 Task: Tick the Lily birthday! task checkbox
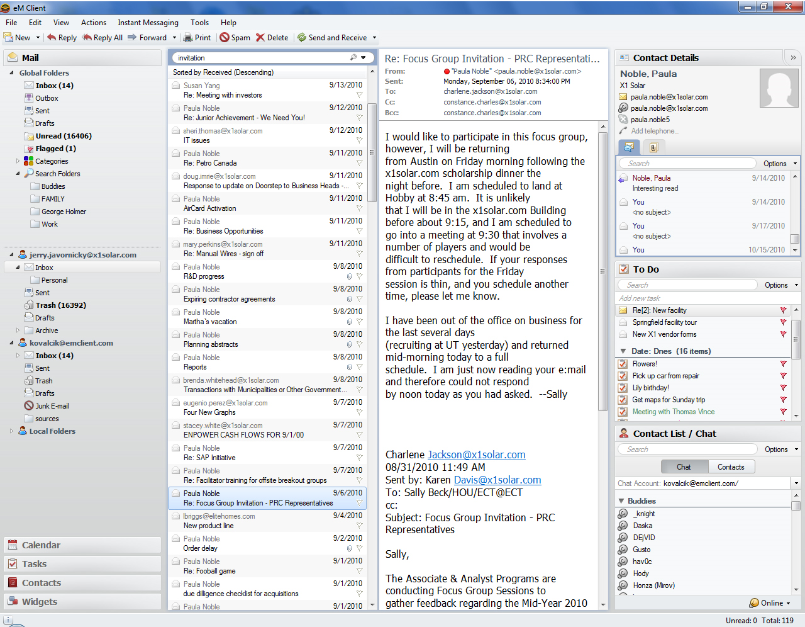click(x=623, y=388)
